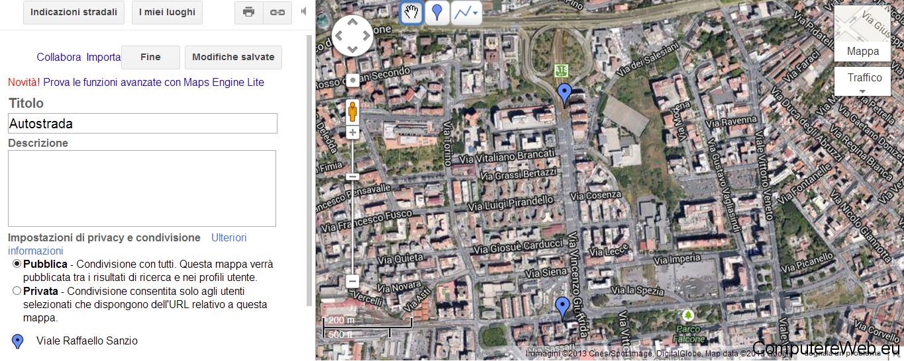Click the link chain icon button

point(277,12)
